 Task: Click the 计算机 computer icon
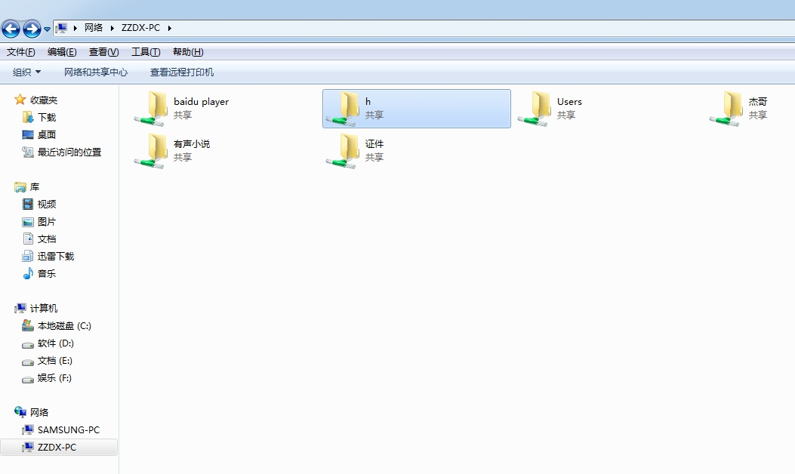20,308
